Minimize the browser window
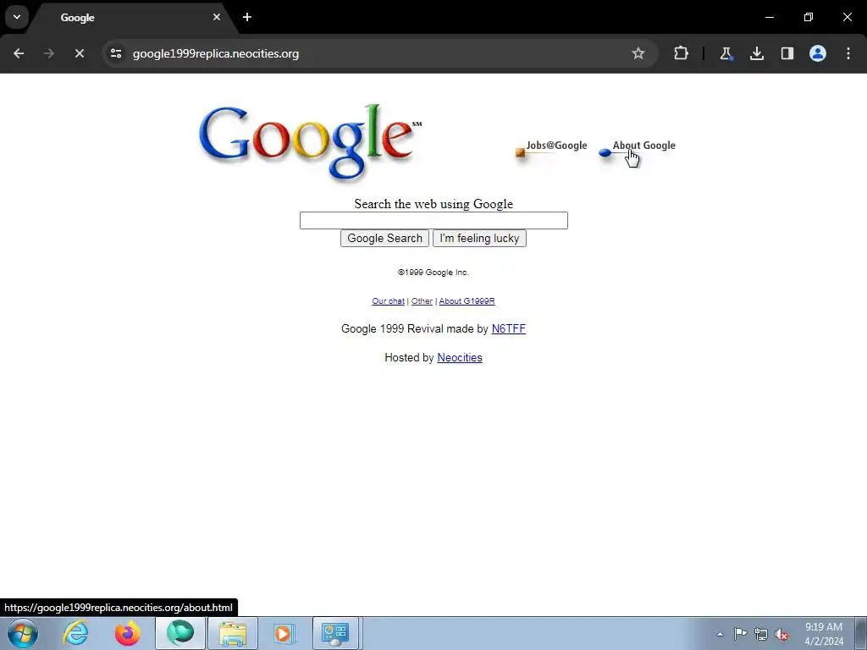Viewport: 867px width, 650px height. click(769, 17)
